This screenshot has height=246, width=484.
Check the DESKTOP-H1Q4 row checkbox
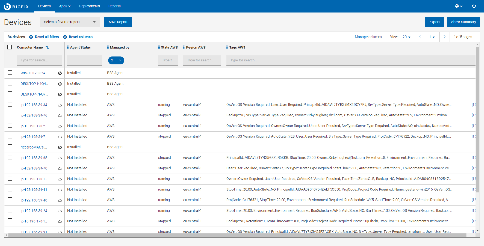pos(10,83)
